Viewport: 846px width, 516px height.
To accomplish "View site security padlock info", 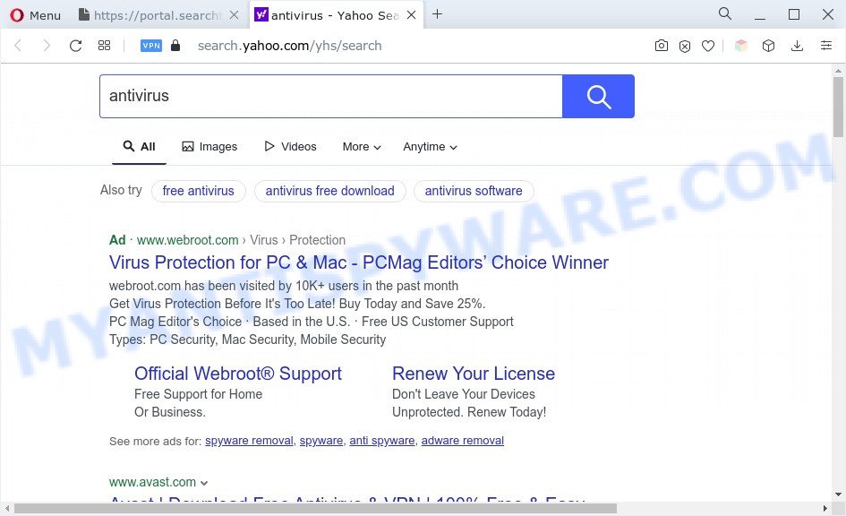I will pos(175,46).
